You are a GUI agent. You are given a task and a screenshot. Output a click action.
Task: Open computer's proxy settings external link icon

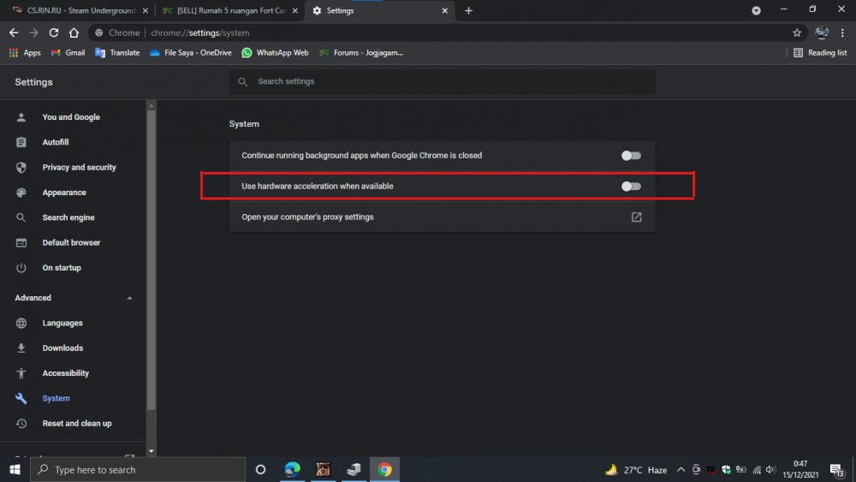tap(637, 217)
